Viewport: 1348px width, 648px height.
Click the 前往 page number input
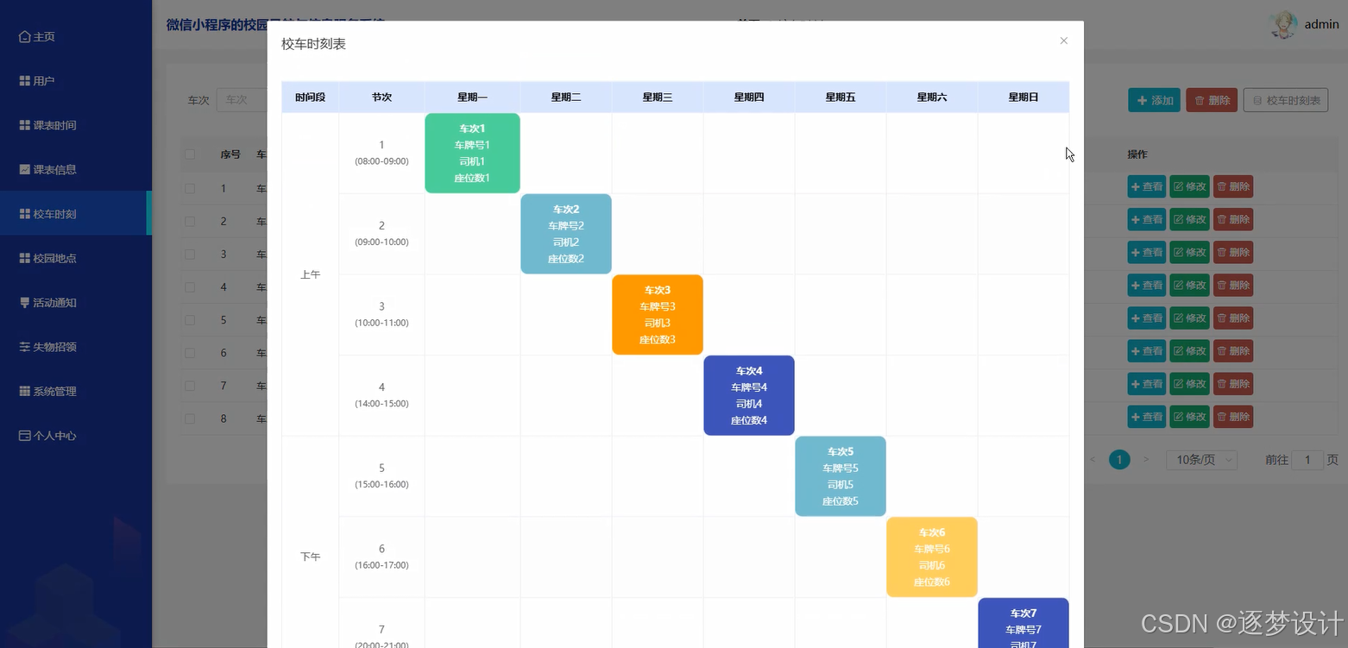click(x=1308, y=460)
